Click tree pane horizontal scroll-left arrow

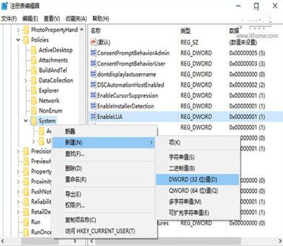point(3,241)
